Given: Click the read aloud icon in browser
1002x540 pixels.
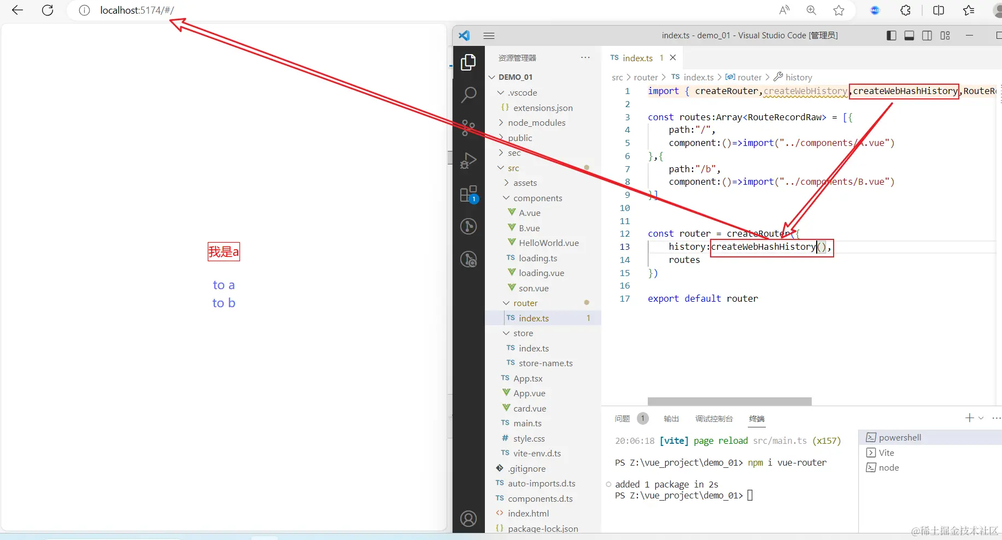Looking at the screenshot, I should click(x=784, y=10).
